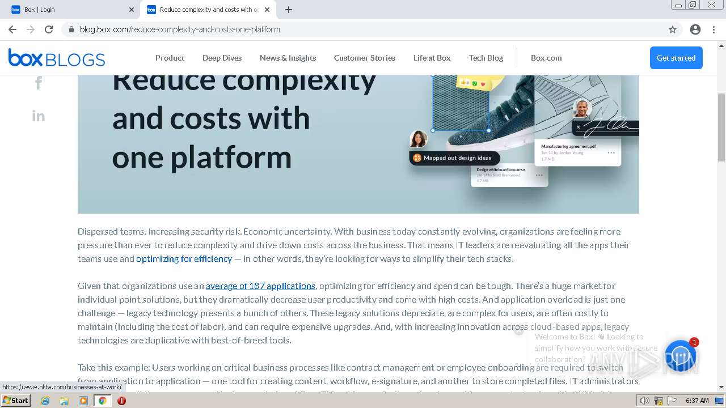Open the Product menu item
The width and height of the screenshot is (726, 408).
170,58
